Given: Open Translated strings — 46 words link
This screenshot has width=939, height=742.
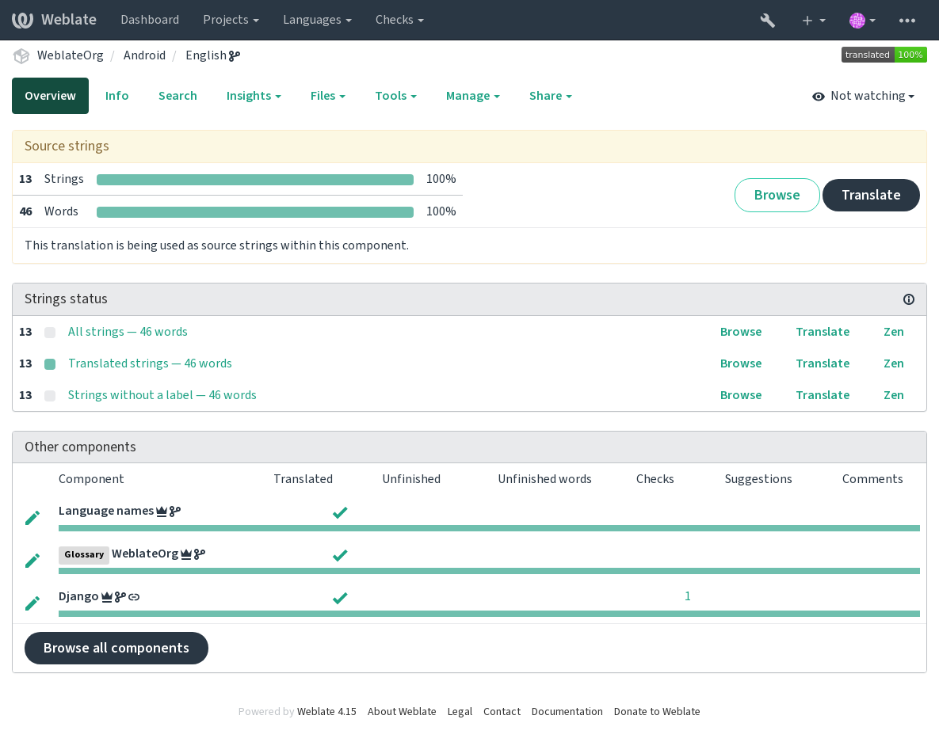Looking at the screenshot, I should (x=150, y=363).
